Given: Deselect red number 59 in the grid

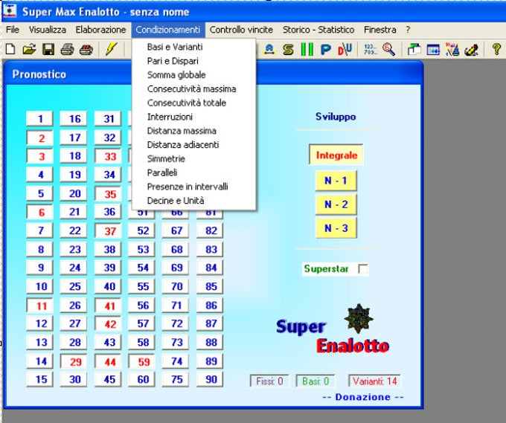Looking at the screenshot, I should [x=141, y=361].
